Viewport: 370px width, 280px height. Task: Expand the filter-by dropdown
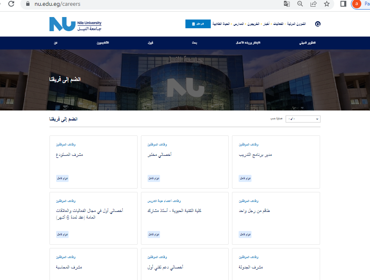303,119
